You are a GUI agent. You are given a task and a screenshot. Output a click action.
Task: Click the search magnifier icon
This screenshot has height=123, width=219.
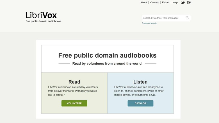[187, 18]
